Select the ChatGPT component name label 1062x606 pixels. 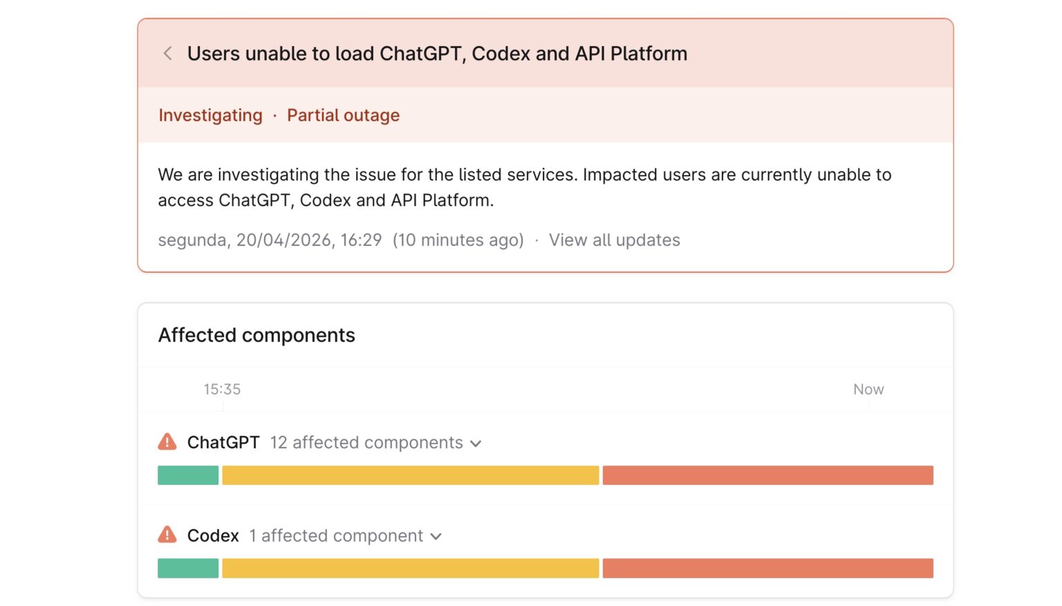click(223, 442)
